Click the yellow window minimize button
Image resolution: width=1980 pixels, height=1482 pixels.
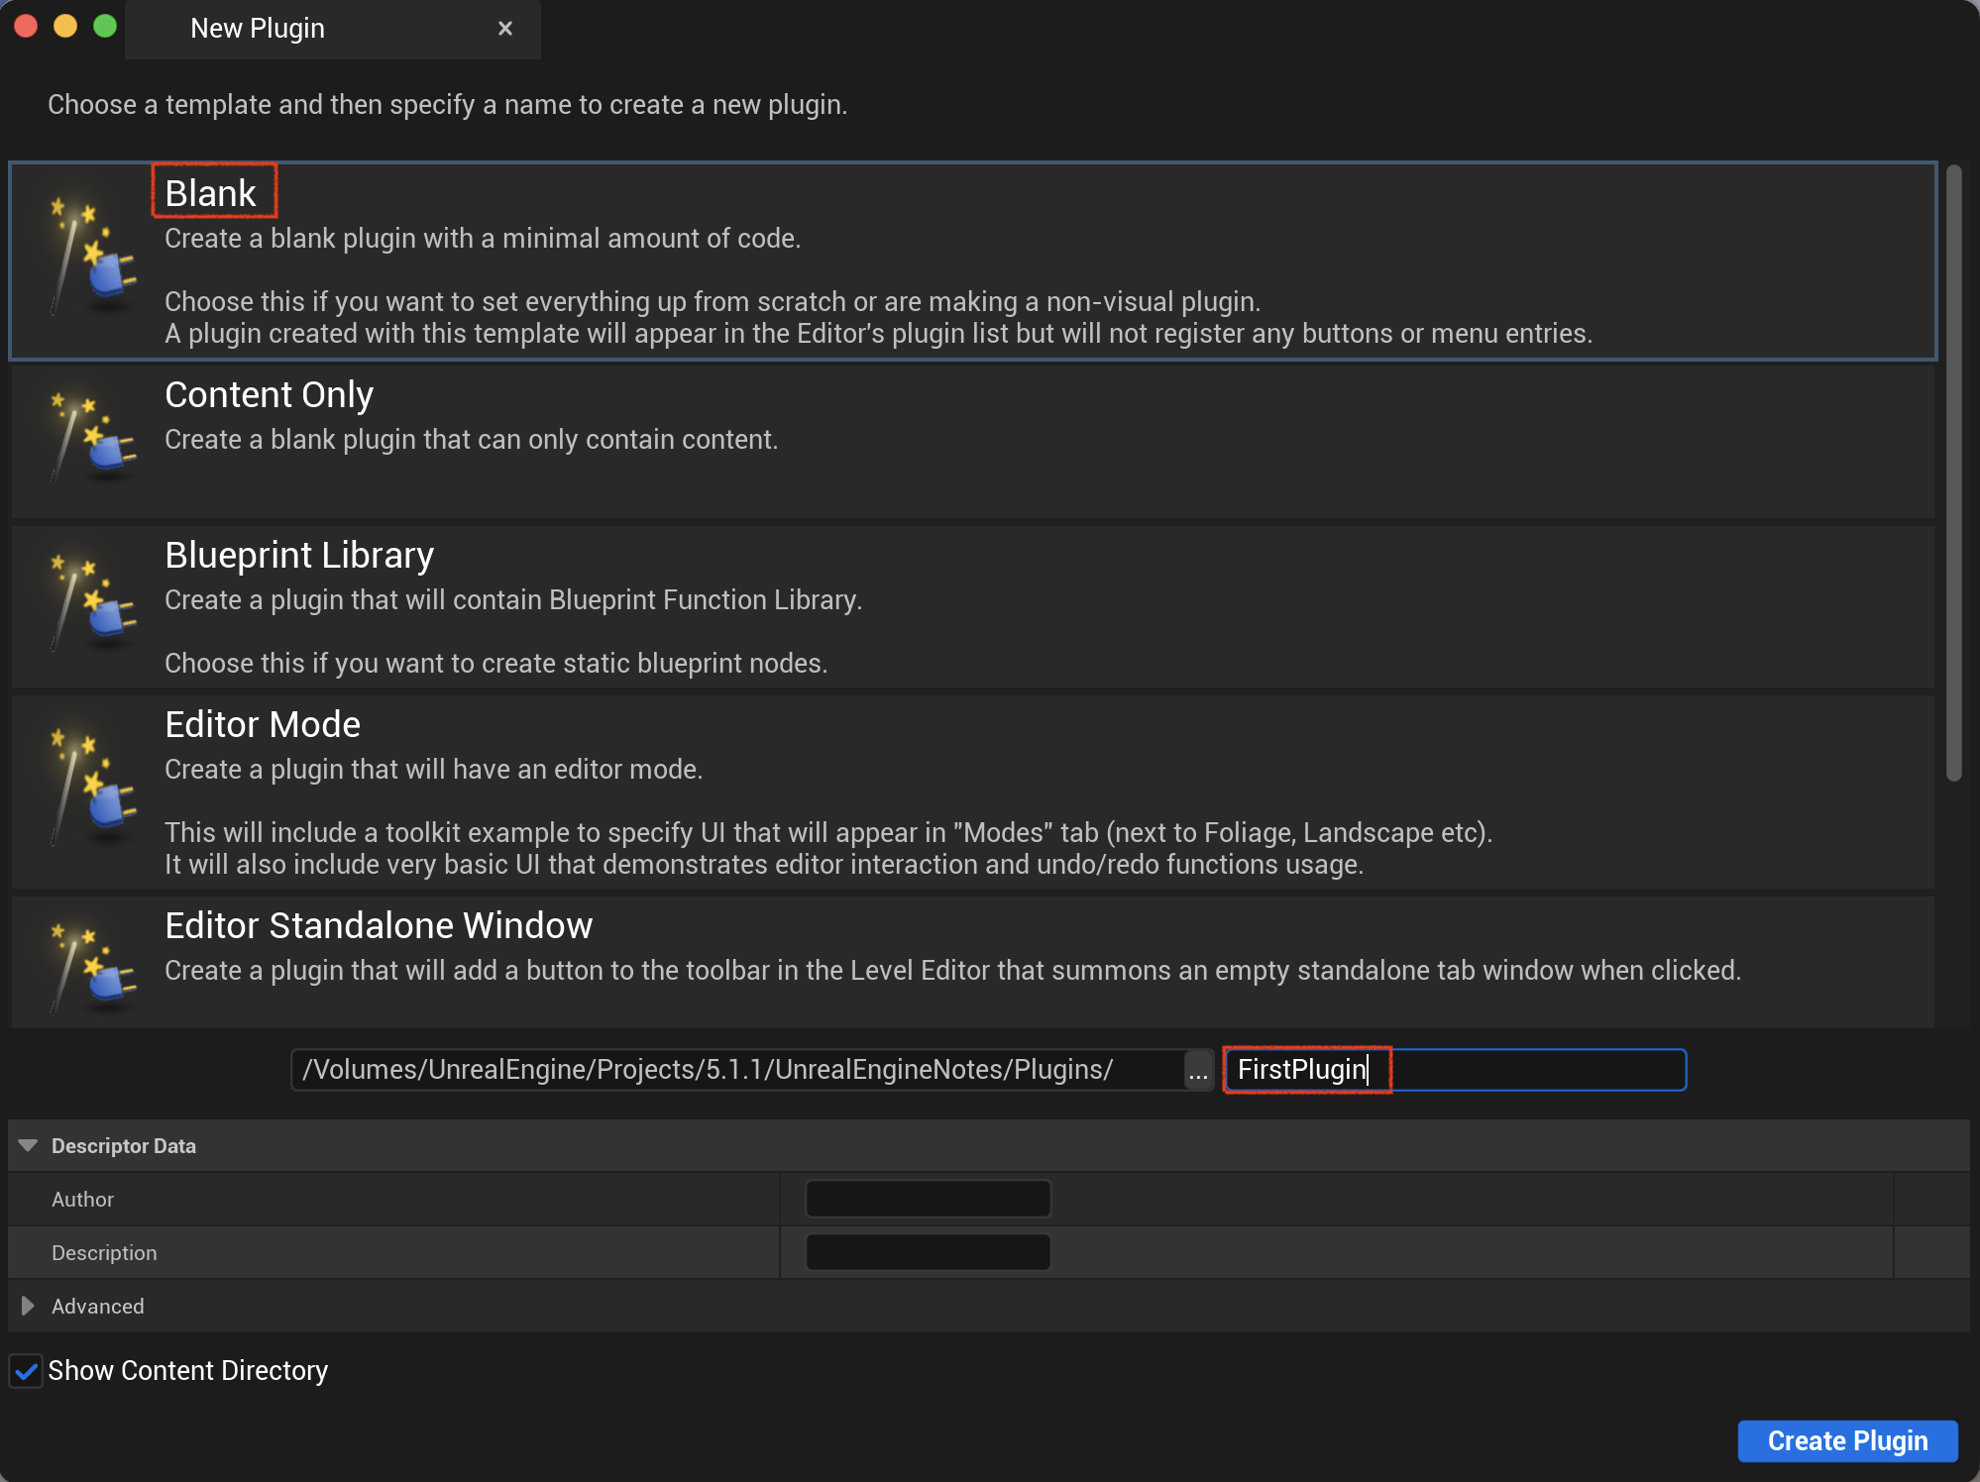pyautogui.click(x=65, y=27)
